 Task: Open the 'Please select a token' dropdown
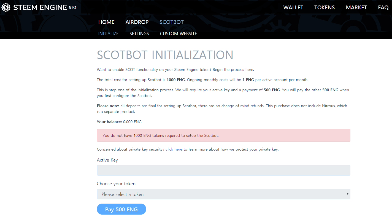(223, 194)
